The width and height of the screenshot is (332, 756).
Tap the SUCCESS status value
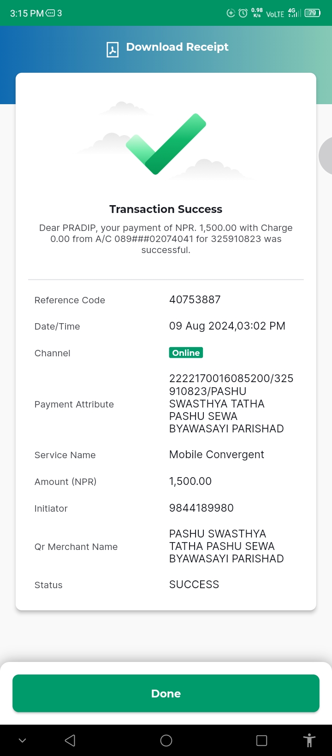point(194,585)
